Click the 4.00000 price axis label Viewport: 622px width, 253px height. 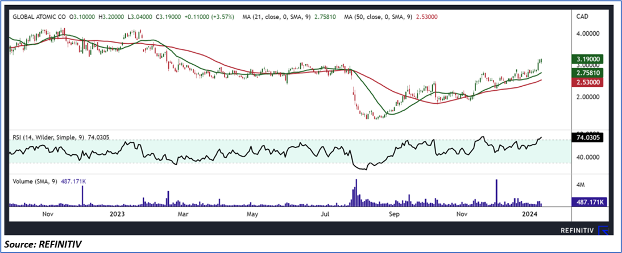(x=588, y=34)
